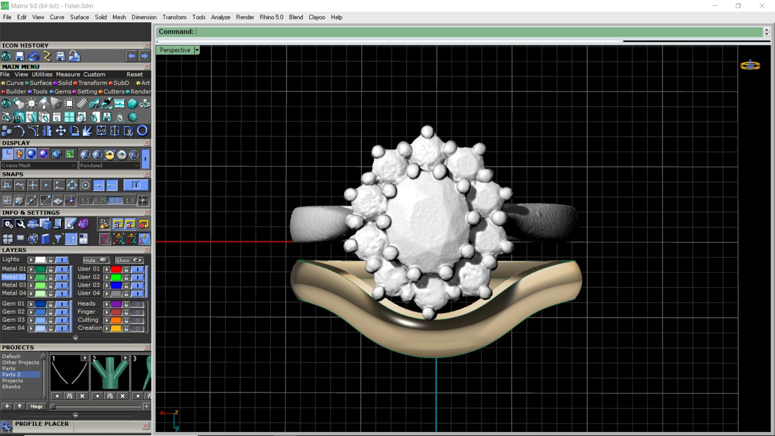The image size is (775, 436).
Task: Click the back arrow in Icon History
Action: (131, 56)
